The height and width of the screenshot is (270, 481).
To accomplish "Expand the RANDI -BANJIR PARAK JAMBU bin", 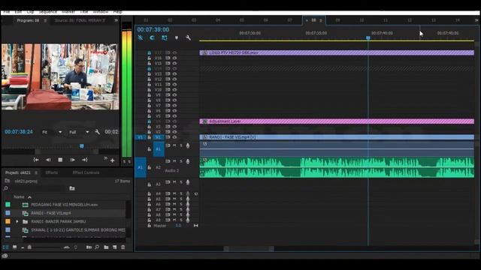I will 17,221.
